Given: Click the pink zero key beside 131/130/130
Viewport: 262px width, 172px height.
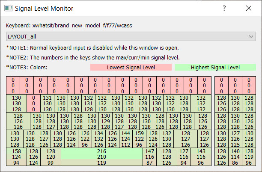Looking at the screenshot, I should [x=33, y=104].
